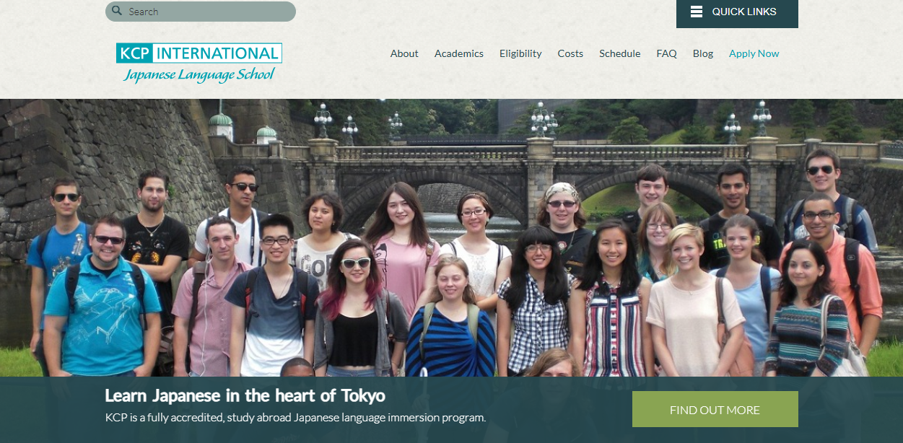Open the About menu item
Screen dimensions: 903x443
coord(404,53)
